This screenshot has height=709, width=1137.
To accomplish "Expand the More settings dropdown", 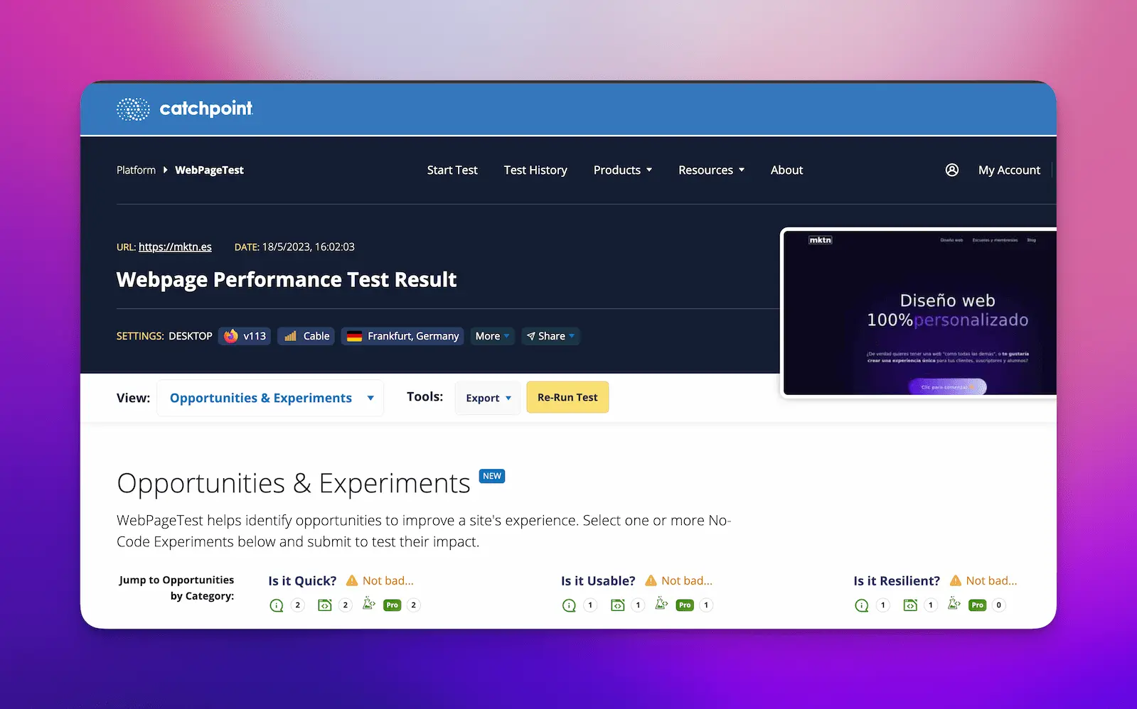I will pyautogui.click(x=492, y=336).
